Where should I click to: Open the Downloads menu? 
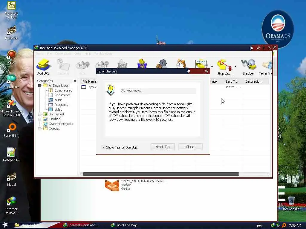(63, 54)
